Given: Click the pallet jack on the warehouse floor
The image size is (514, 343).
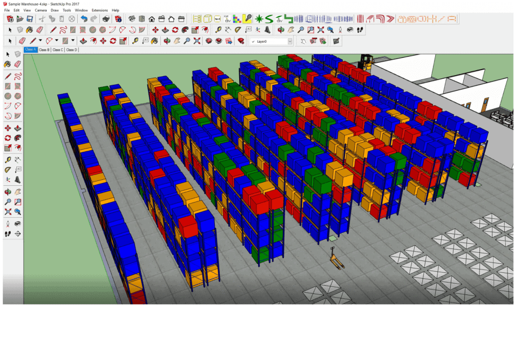Looking at the screenshot, I should [x=336, y=258].
